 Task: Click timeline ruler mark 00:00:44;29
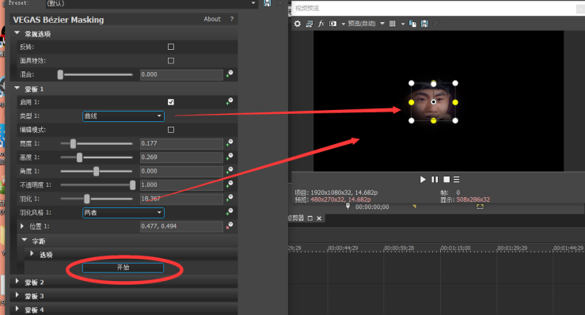coord(343,249)
